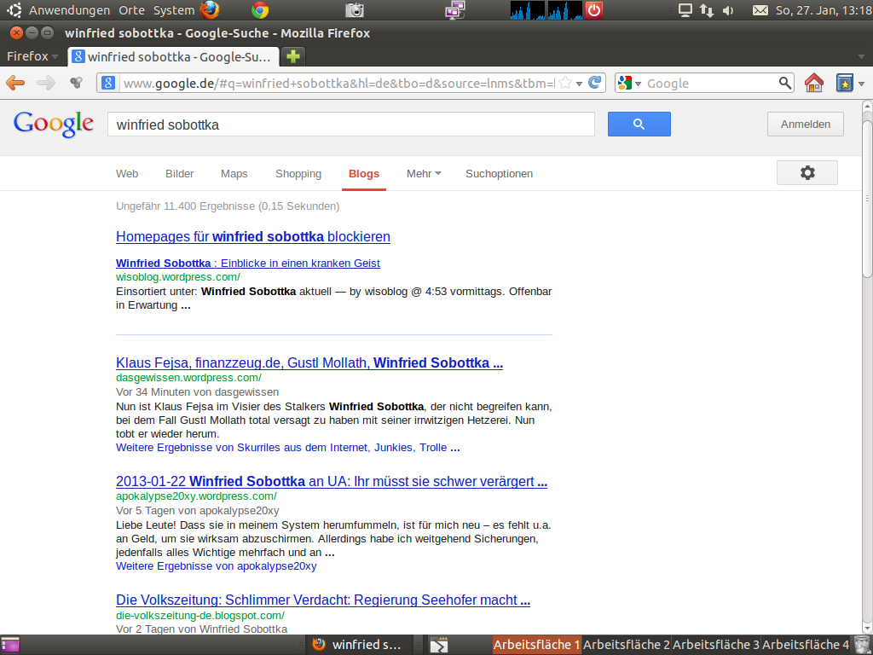Click the two-monitors icon in top panel

[455, 10]
